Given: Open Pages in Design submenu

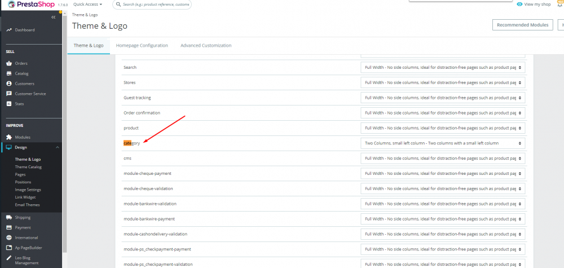Looking at the screenshot, I should (20, 174).
